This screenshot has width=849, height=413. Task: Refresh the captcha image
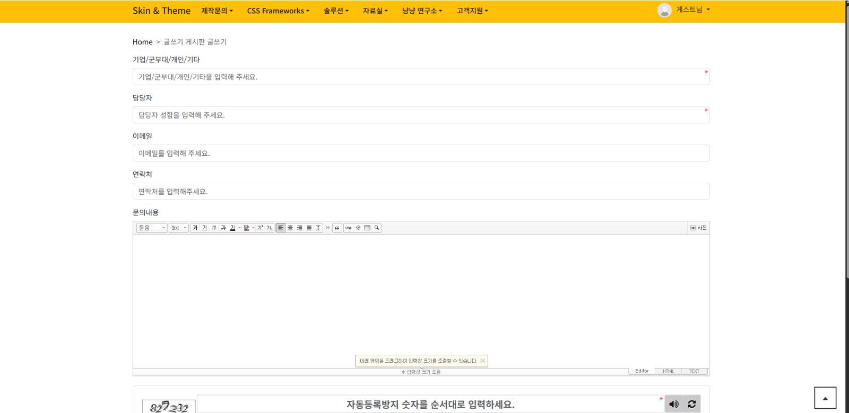[x=692, y=404]
